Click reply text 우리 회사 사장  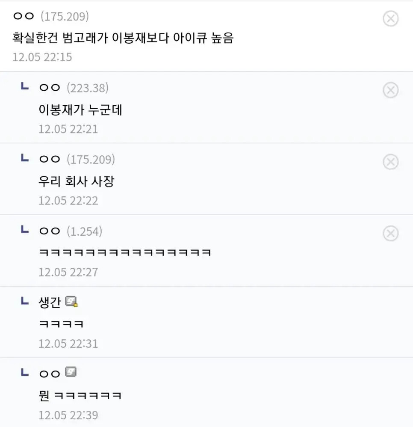pos(76,181)
